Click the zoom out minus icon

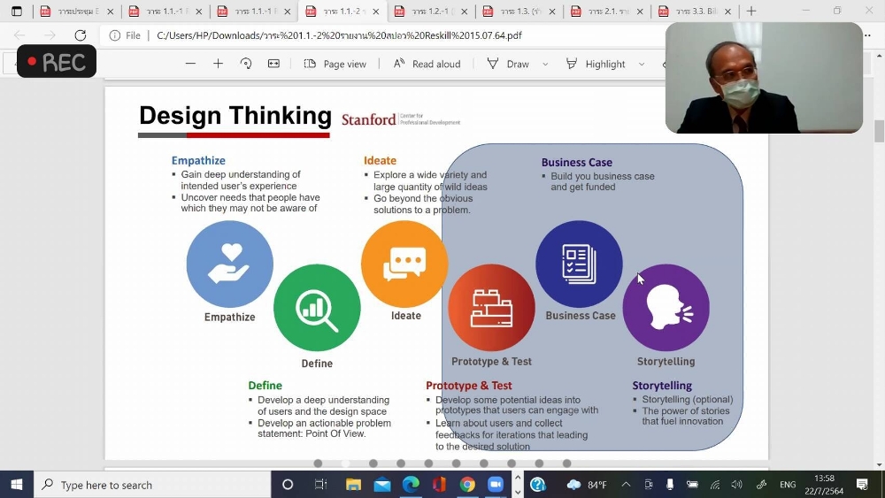tap(190, 64)
